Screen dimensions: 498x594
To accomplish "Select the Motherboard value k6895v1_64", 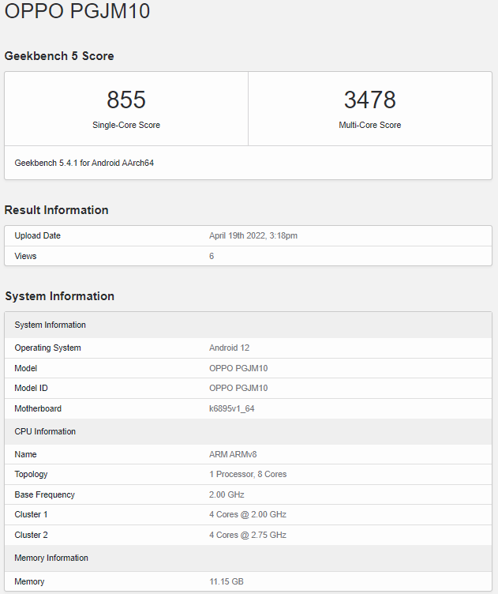I will 231,408.
